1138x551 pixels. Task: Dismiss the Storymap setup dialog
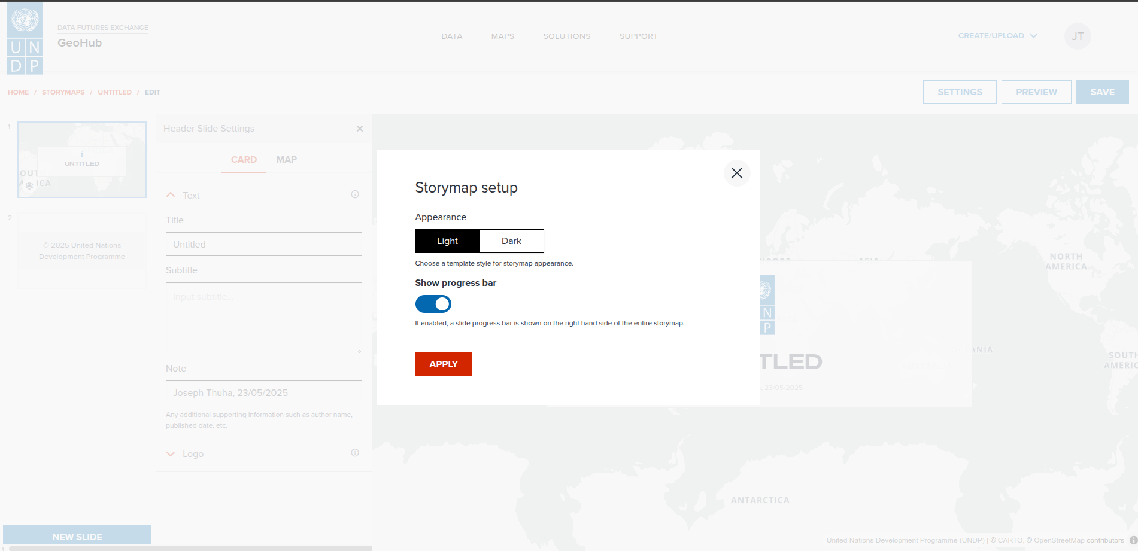click(x=737, y=173)
